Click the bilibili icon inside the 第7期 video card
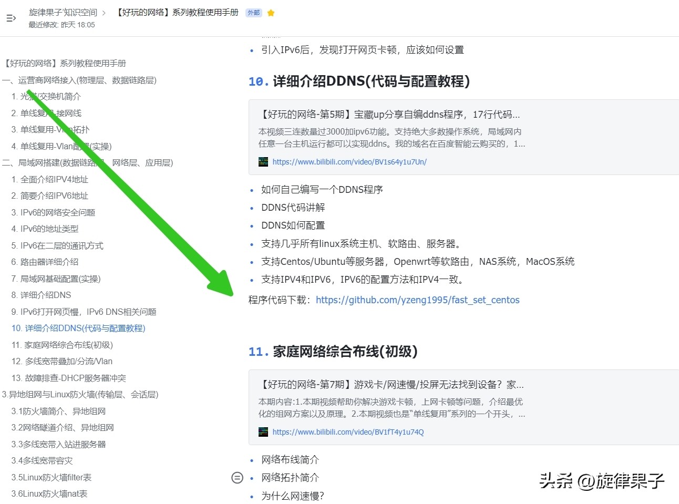This screenshot has height=504, width=679. click(263, 431)
